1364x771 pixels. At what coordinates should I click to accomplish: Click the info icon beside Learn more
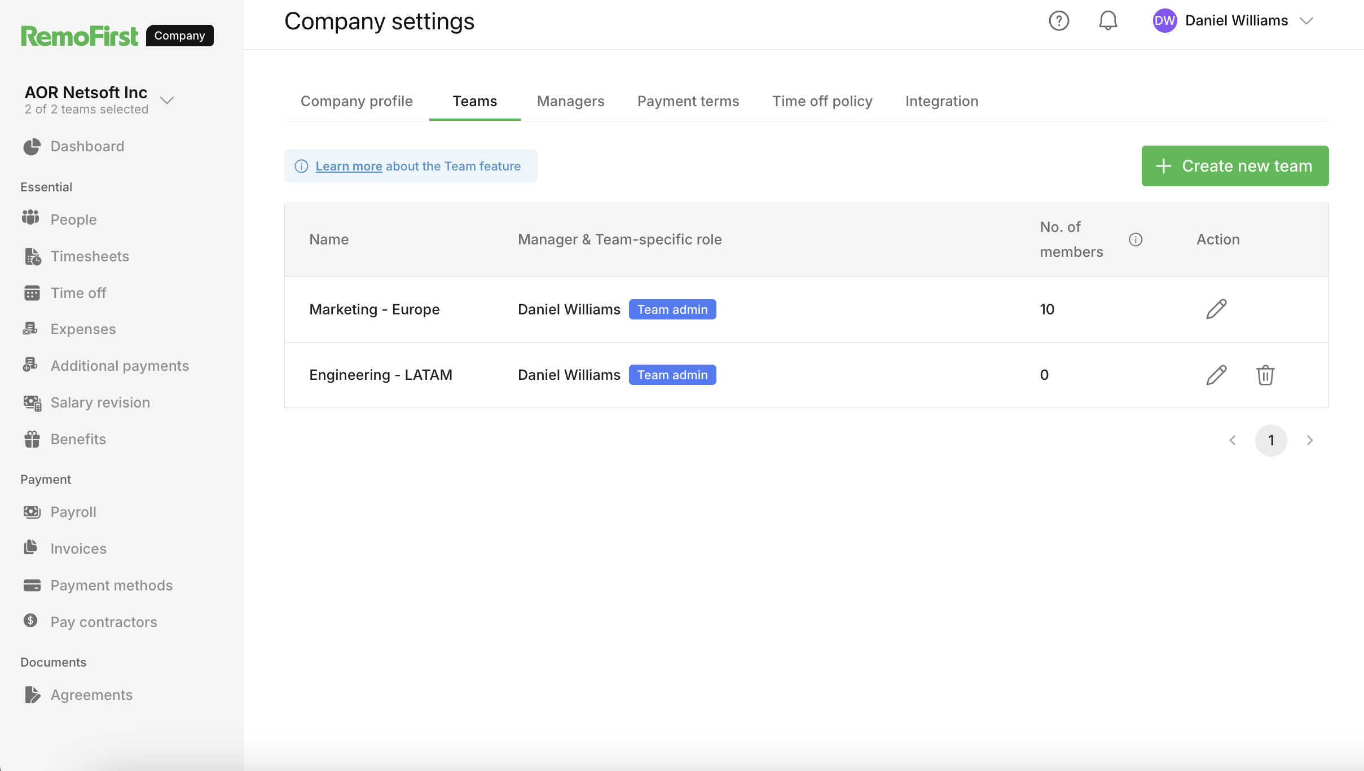pyautogui.click(x=302, y=166)
